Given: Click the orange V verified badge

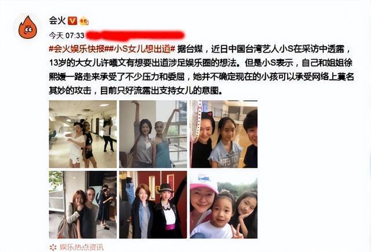Looking at the screenshot, I should click(72, 21).
